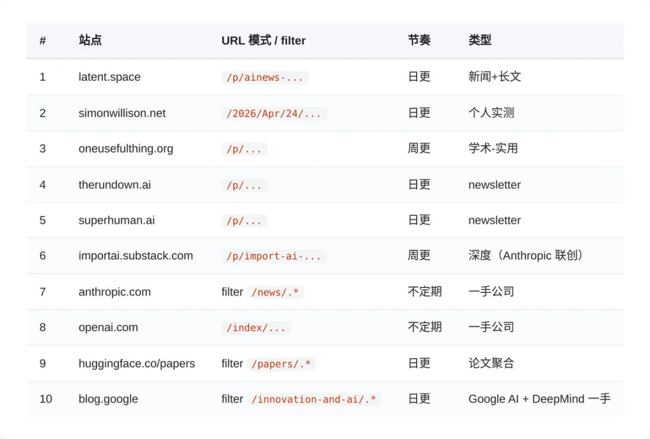Image resolution: width=650 pixels, height=439 pixels.
Task: Click the '/innovation-and-ai/.*' filter pattern
Action: click(x=314, y=400)
